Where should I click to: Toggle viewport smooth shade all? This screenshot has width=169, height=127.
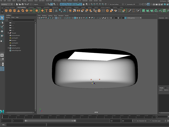tap(75, 18)
